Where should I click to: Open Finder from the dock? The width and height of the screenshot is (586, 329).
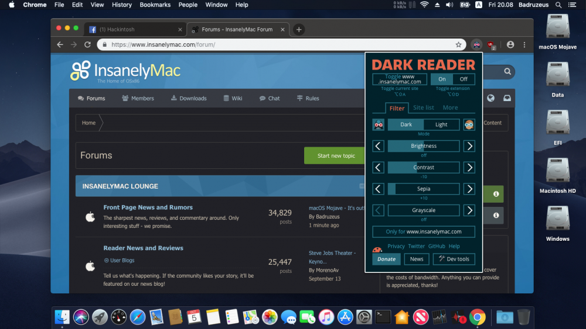[x=62, y=317]
